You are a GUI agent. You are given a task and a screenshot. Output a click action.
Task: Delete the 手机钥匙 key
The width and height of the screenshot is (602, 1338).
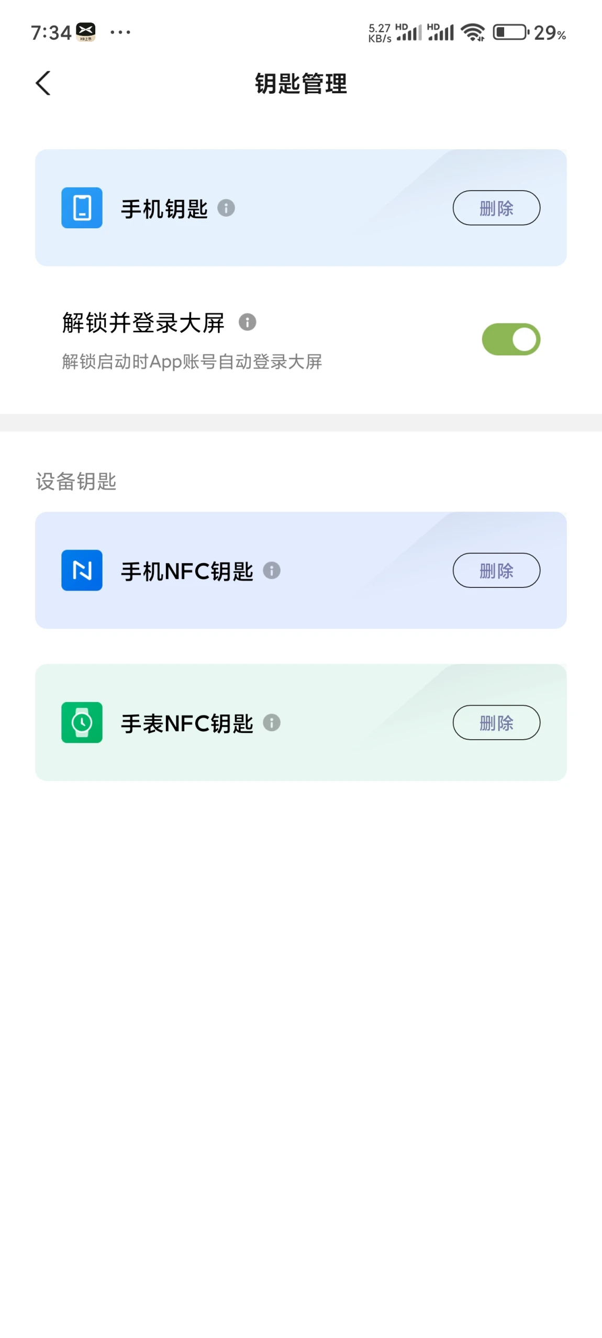[496, 208]
